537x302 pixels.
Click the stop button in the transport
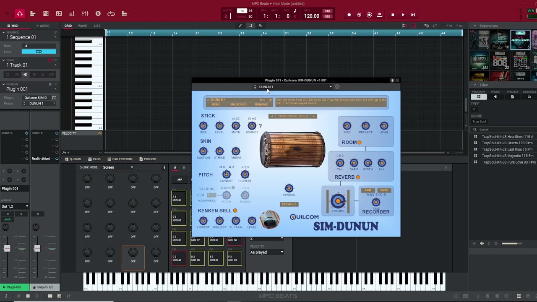(393, 15)
